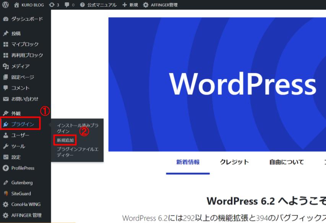Open the ツール menu label
The height and width of the screenshot is (223, 326).
(x=18, y=146)
